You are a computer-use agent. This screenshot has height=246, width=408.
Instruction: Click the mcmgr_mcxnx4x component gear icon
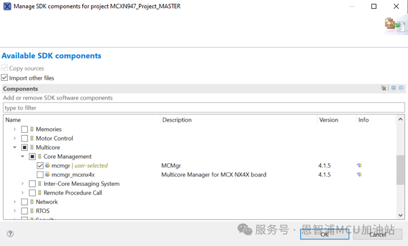47,174
